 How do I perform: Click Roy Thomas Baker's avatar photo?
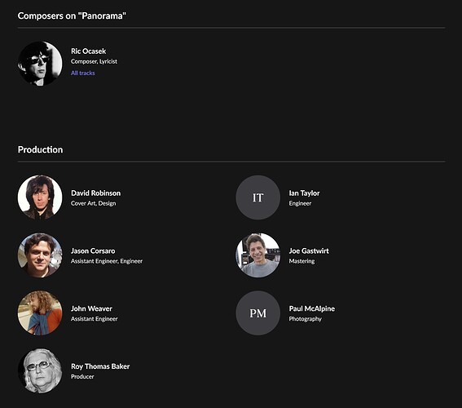pos(40,370)
